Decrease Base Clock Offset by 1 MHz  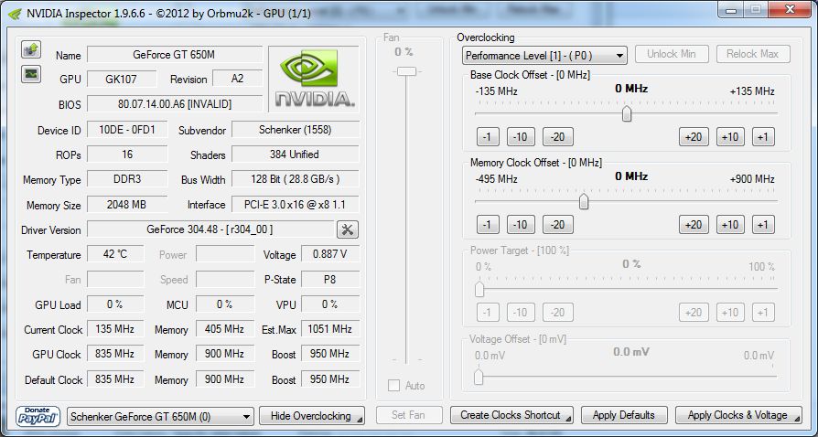[488, 137]
